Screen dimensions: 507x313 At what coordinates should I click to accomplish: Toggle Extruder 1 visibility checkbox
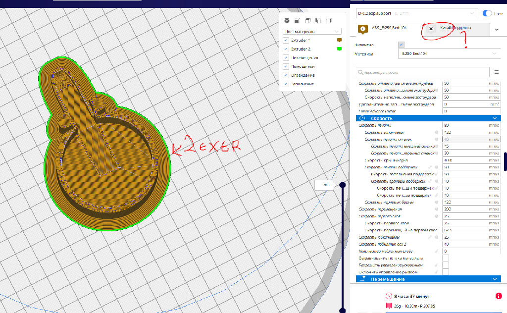tap(286, 40)
